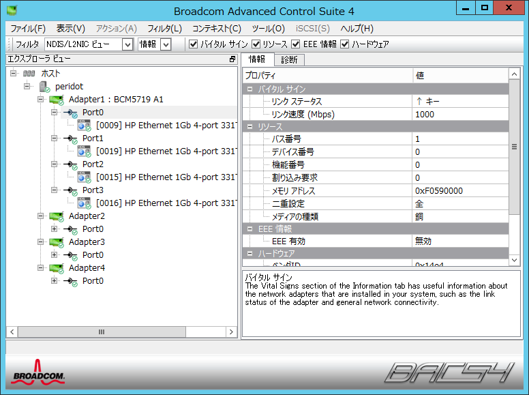Click the NDIS device icon for [0019]
This screenshot has width=529, height=395.
[84, 151]
